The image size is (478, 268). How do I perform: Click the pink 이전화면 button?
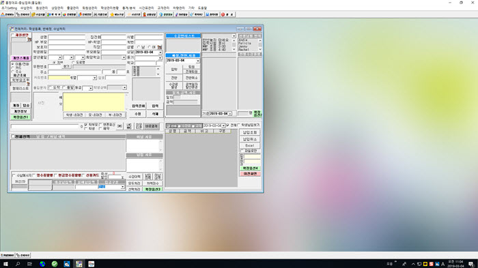click(x=250, y=174)
